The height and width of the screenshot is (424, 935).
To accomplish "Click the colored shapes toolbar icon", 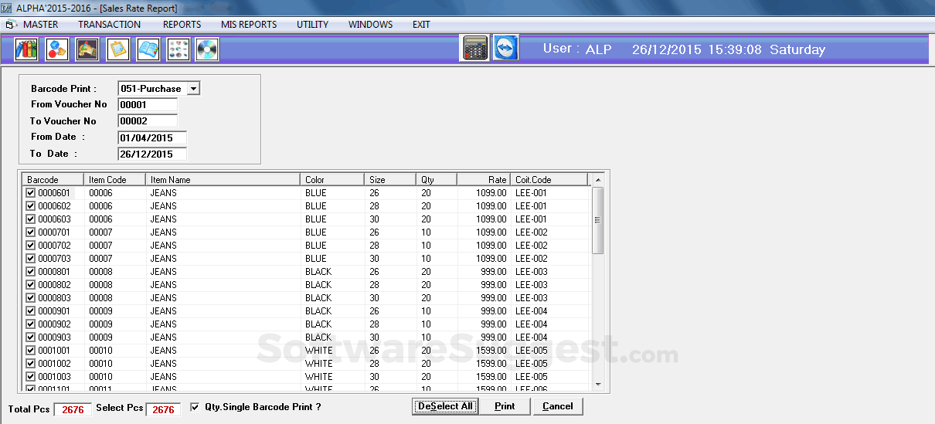I will click(x=57, y=49).
